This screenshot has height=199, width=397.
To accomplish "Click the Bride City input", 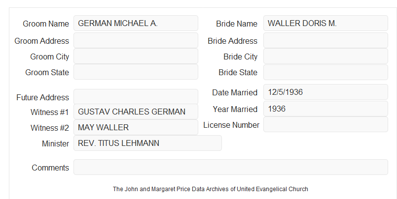I will pyautogui.click(x=325, y=56).
